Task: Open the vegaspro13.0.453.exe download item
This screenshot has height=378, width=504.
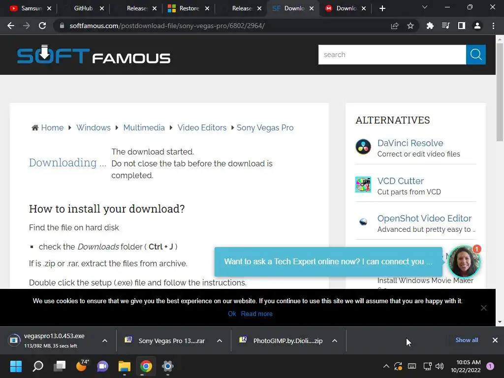Action: (54, 341)
